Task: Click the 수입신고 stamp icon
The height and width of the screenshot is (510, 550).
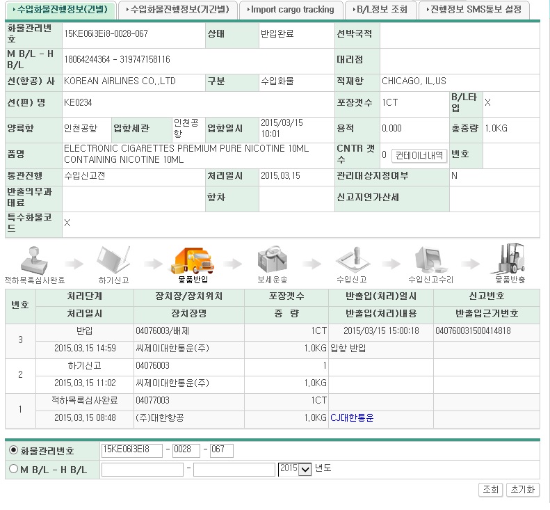Action: coord(352,260)
